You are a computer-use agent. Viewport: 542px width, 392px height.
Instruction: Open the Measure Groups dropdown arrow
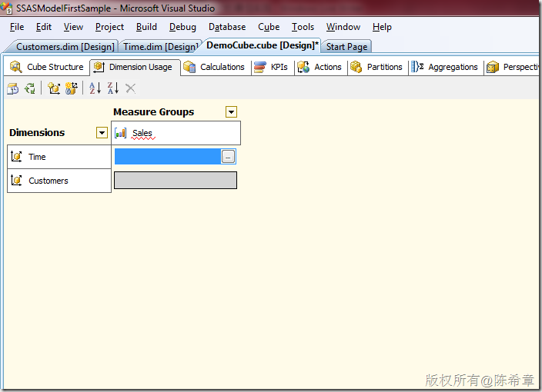tap(231, 111)
